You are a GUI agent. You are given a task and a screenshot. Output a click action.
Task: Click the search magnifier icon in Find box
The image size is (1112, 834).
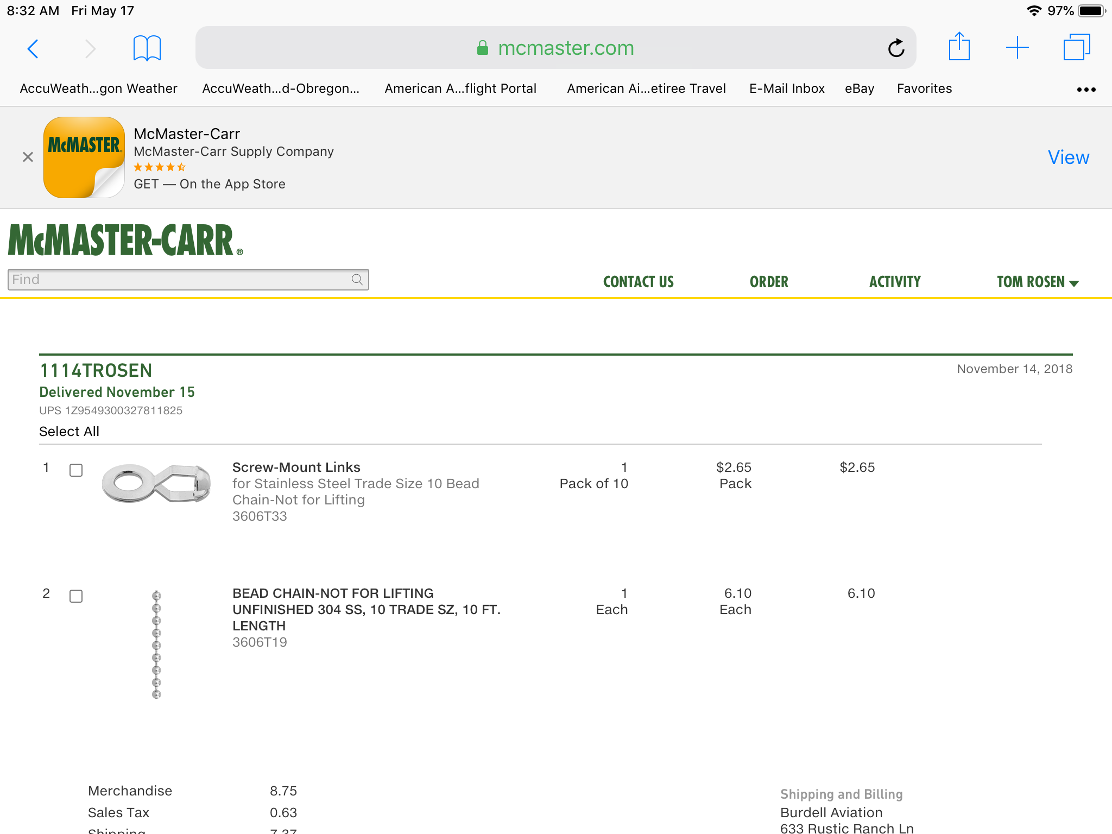(x=357, y=280)
